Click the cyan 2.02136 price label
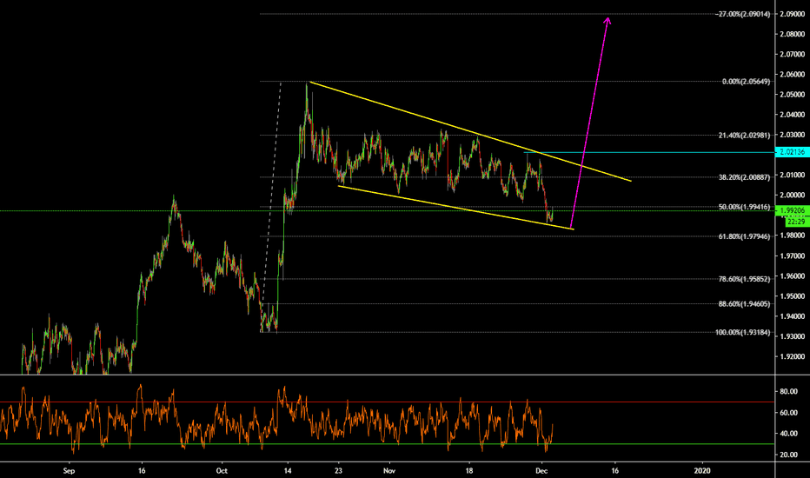810x478 pixels. pyautogui.click(x=793, y=151)
